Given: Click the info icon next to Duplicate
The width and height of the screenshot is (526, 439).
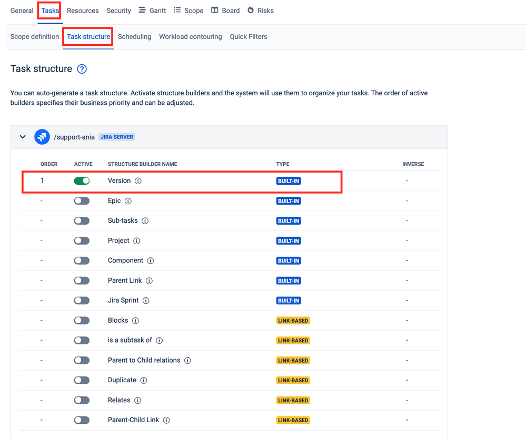Looking at the screenshot, I should click(x=144, y=381).
